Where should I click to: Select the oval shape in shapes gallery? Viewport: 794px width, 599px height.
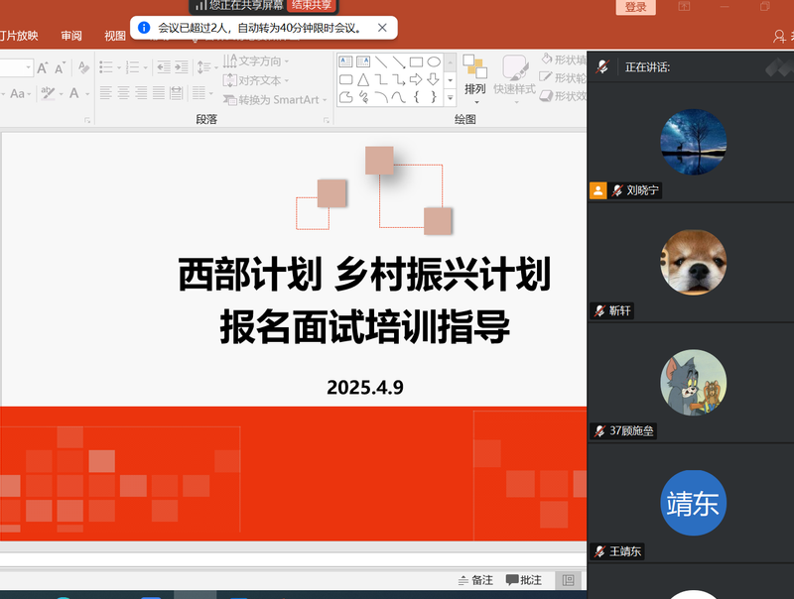434,61
